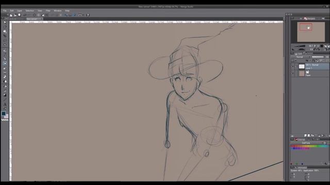This screenshot has width=330, height=185.
Task: Open the Filter menu
Action: [48, 11]
